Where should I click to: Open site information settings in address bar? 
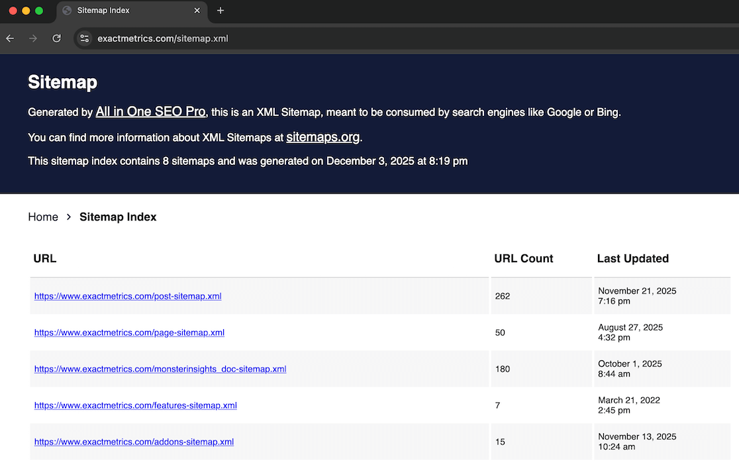tap(85, 38)
